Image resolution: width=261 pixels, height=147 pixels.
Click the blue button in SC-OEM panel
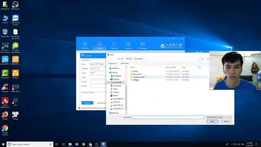pos(87,103)
